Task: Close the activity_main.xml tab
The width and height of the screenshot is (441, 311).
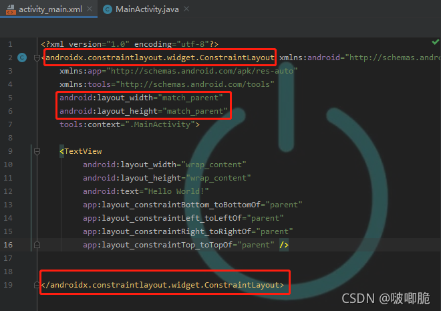Action: click(x=90, y=9)
